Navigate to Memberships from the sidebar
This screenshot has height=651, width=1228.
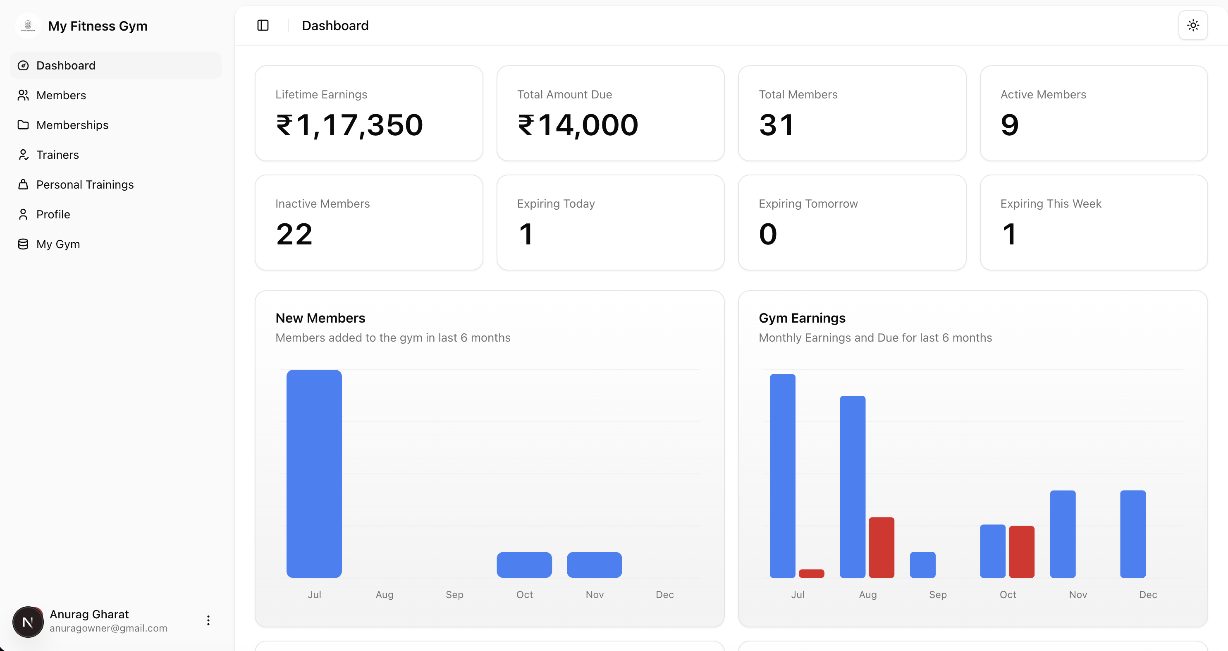pos(72,124)
